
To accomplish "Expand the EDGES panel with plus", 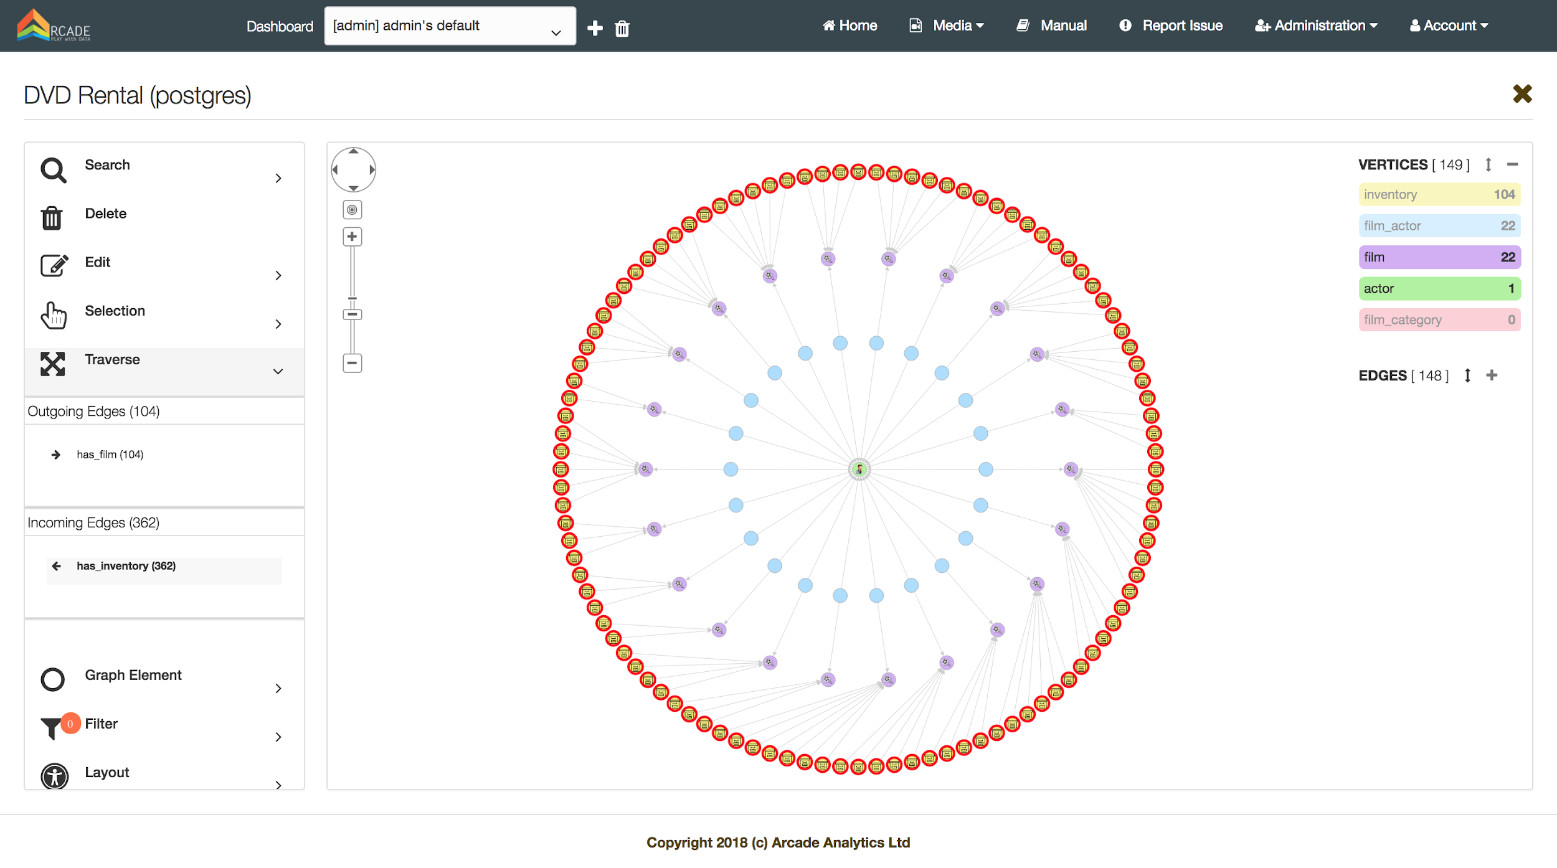I will [1491, 375].
